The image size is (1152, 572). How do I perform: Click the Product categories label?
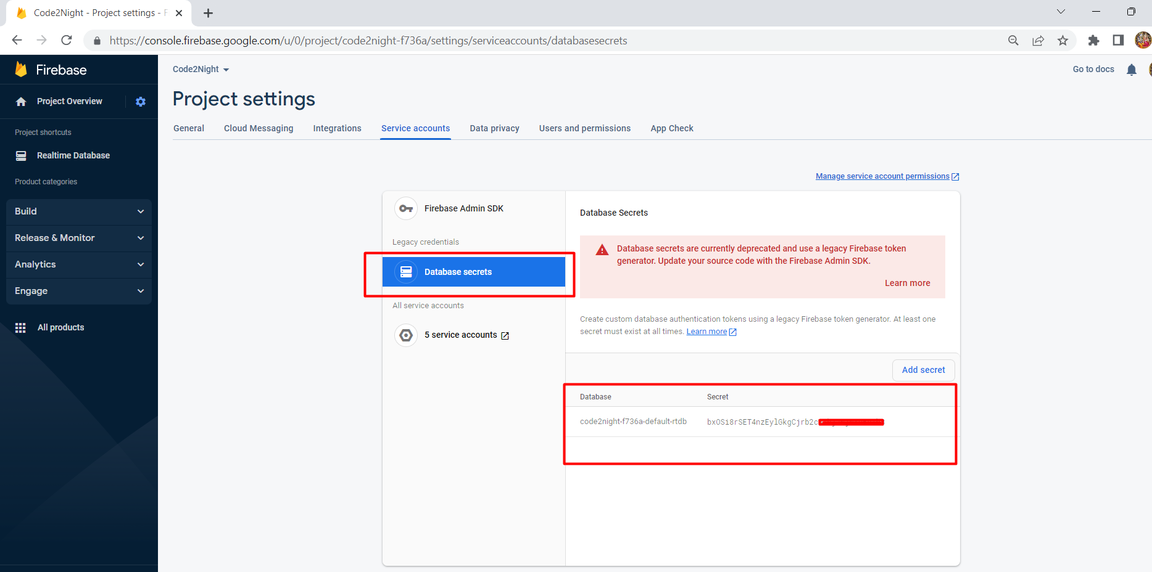click(46, 182)
